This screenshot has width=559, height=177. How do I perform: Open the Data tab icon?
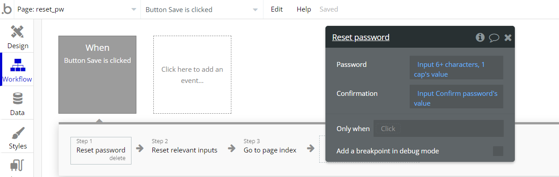(17, 99)
